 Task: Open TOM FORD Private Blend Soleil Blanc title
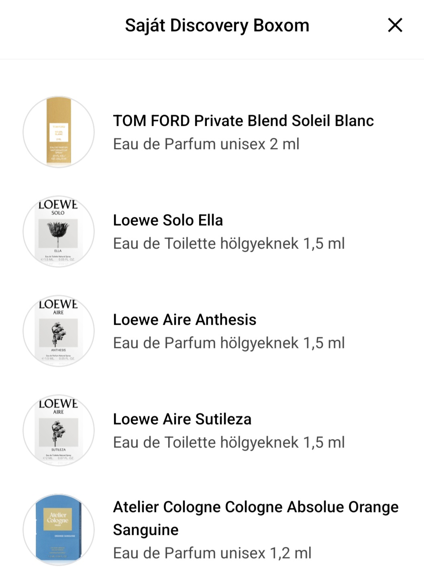243,121
